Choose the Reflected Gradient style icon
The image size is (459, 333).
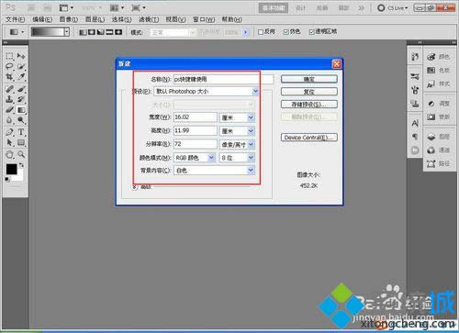pyautogui.click(x=109, y=32)
